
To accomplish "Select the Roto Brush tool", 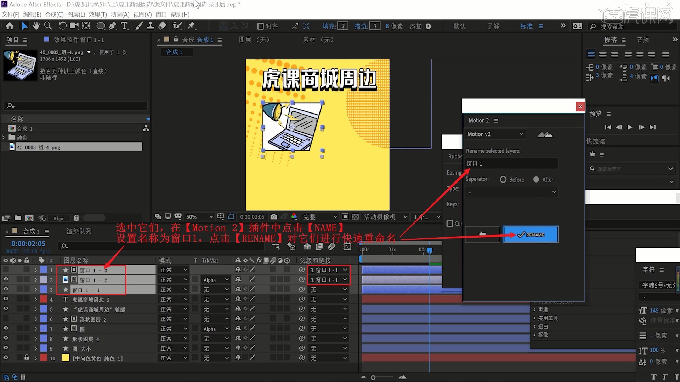I will pos(177,26).
